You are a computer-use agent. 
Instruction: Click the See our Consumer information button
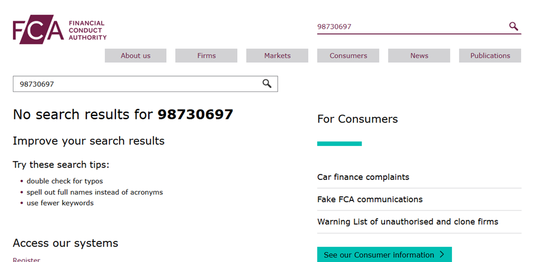(385, 254)
